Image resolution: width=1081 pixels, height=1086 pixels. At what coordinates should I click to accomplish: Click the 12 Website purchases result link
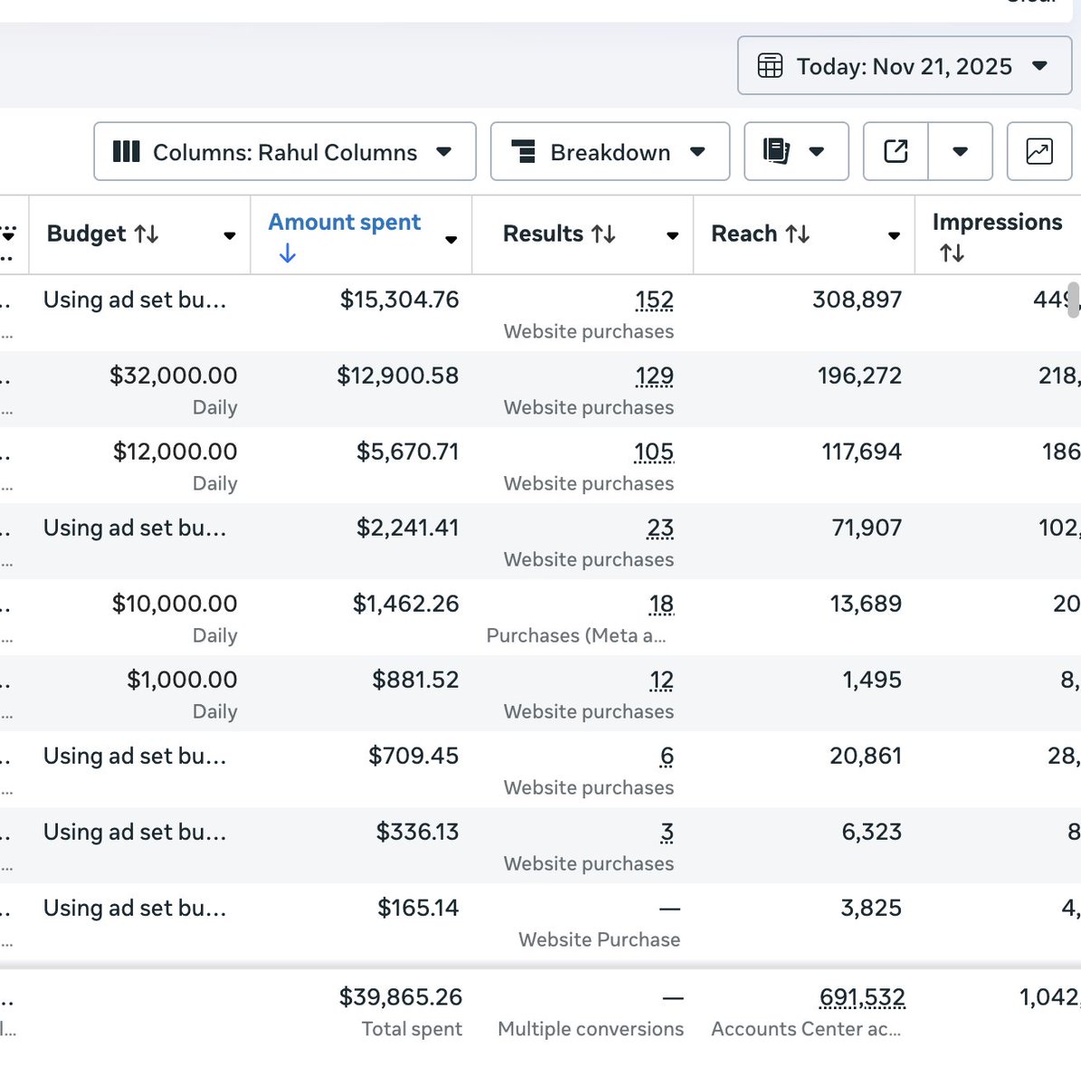click(661, 680)
